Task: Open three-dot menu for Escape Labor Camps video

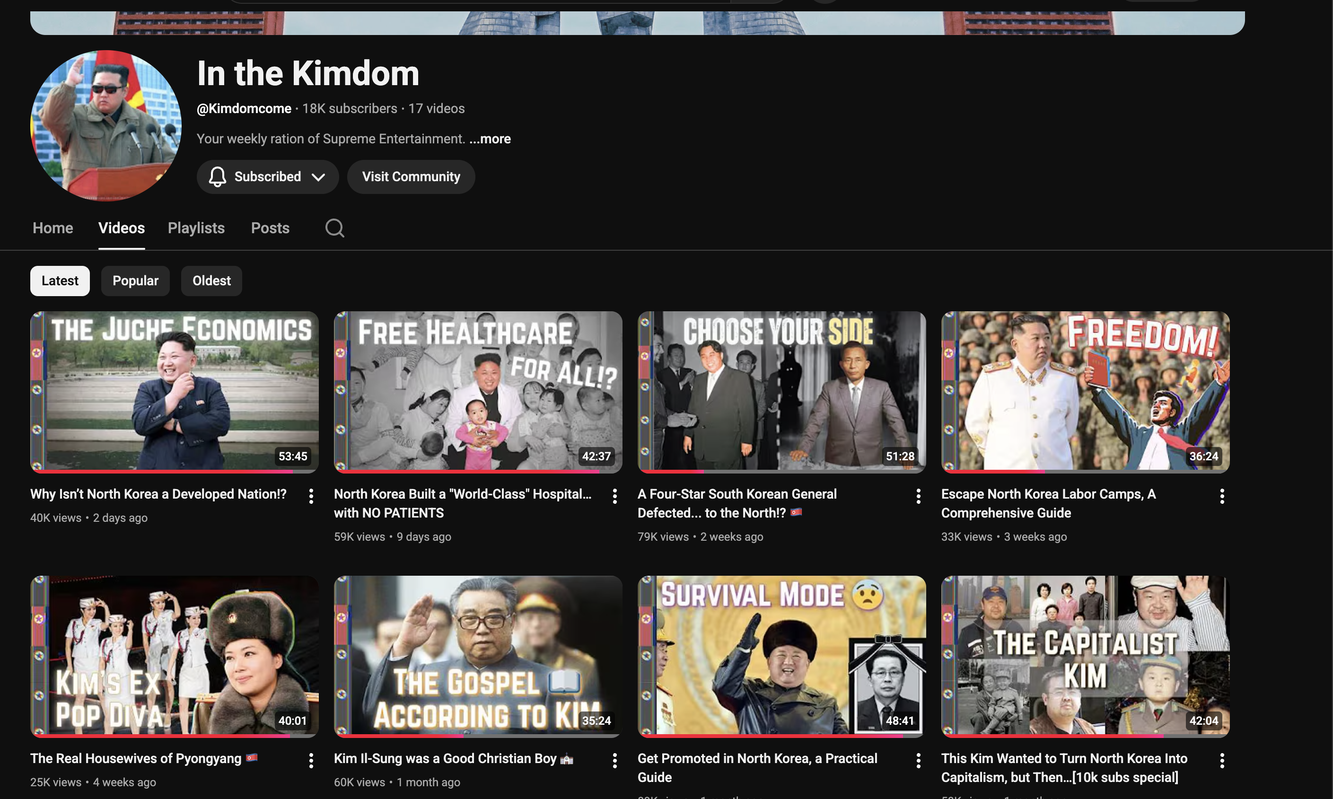Action: coord(1221,496)
